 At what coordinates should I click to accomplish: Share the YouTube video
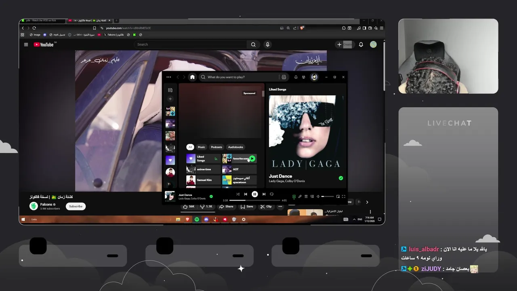pyautogui.click(x=226, y=207)
